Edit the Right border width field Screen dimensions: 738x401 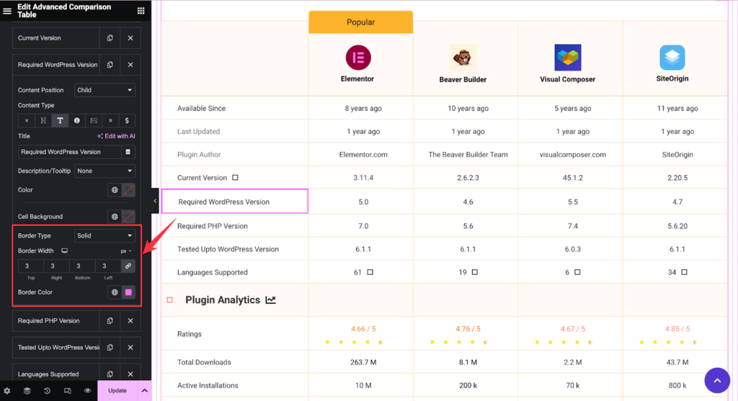pos(56,266)
